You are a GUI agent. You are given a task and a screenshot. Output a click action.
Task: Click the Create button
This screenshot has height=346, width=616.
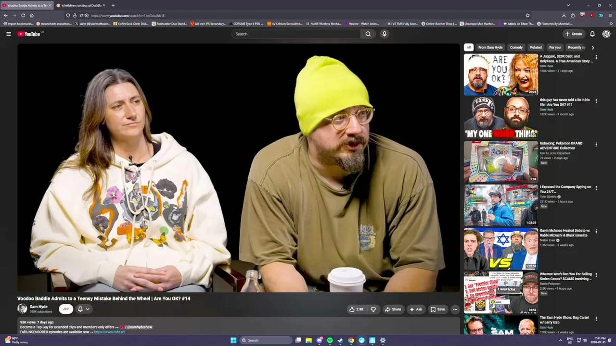[574, 34]
